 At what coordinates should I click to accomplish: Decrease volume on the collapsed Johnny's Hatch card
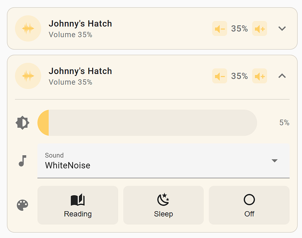click(219, 28)
